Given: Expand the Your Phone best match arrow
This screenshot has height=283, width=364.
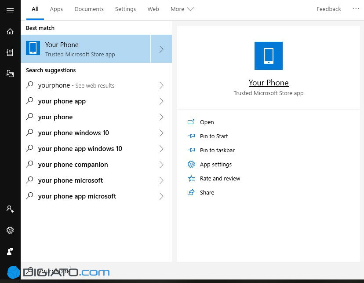Looking at the screenshot, I should [x=161, y=49].
